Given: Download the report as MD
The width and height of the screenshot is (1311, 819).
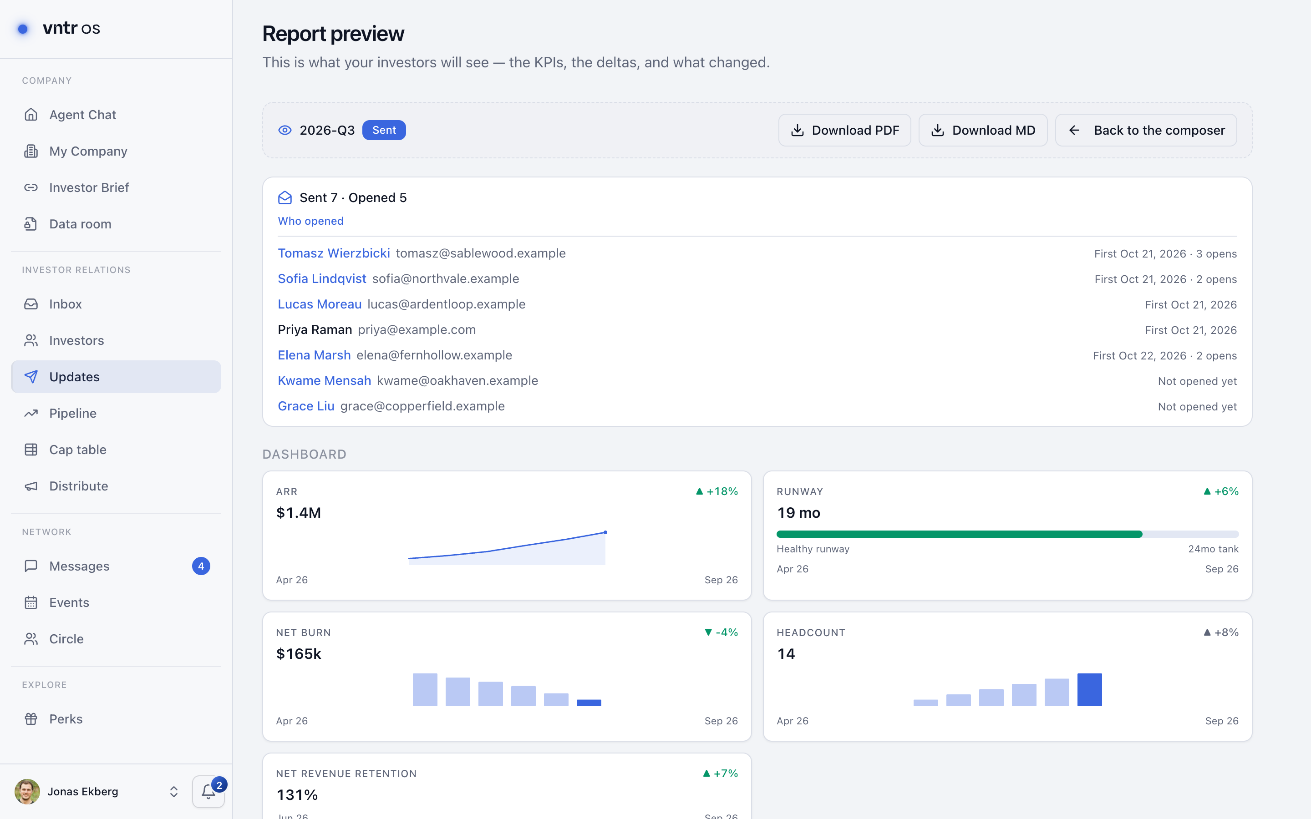Looking at the screenshot, I should (983, 130).
